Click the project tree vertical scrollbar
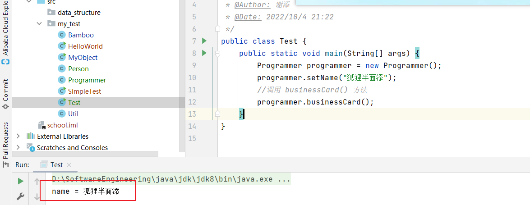This screenshot has width=530, height=205. click(182, 76)
